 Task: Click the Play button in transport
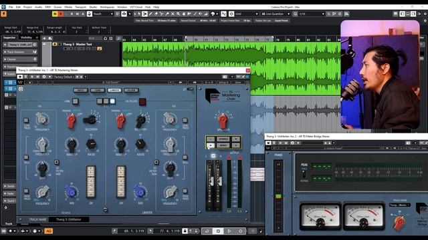[229, 231]
